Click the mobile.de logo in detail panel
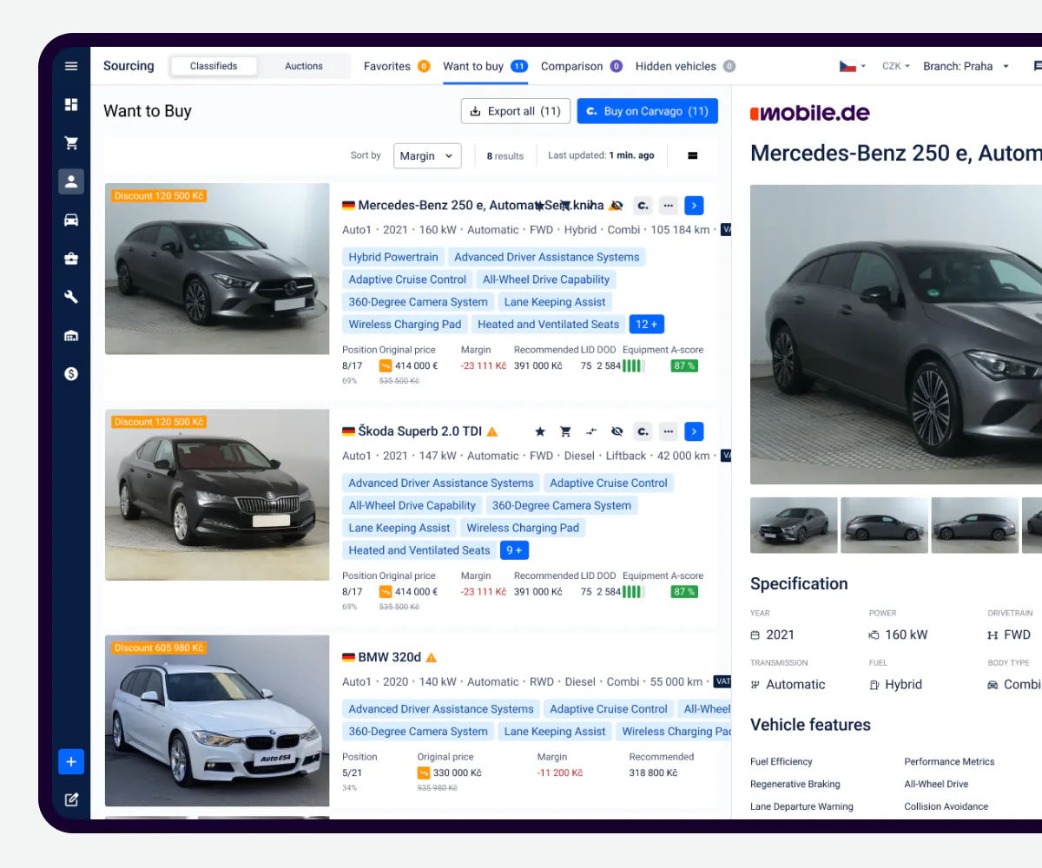 click(x=809, y=113)
